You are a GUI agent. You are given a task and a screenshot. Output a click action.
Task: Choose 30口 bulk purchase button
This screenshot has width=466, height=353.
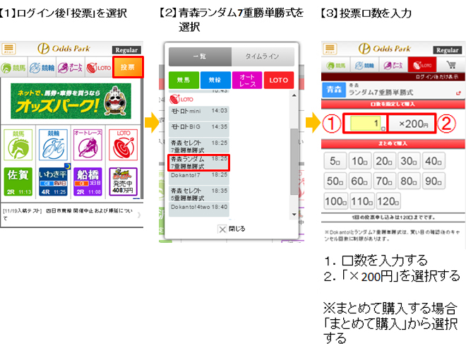point(409,161)
